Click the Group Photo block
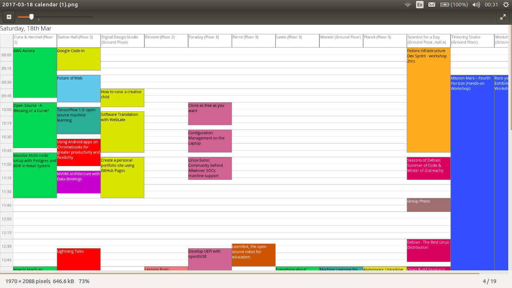 [x=428, y=205]
